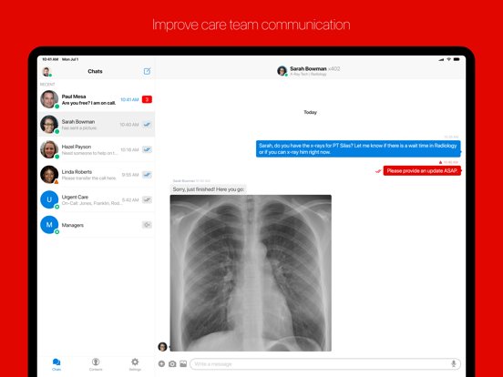Click the plus attachment icon
The image size is (503, 377).
coord(161,364)
